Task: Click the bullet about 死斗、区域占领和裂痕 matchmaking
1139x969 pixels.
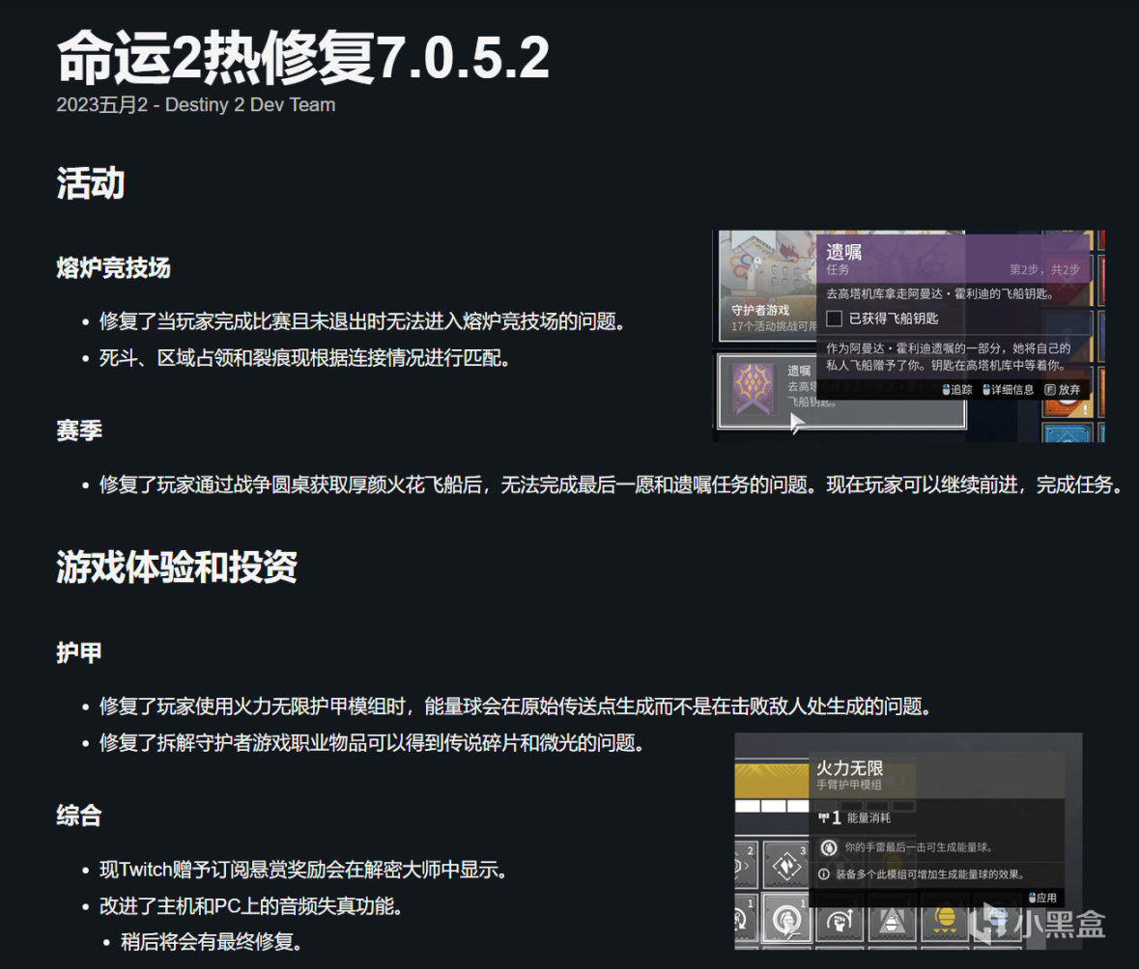Action: 304,358
